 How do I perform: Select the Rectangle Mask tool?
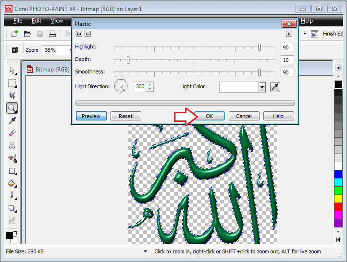pyautogui.click(x=12, y=83)
